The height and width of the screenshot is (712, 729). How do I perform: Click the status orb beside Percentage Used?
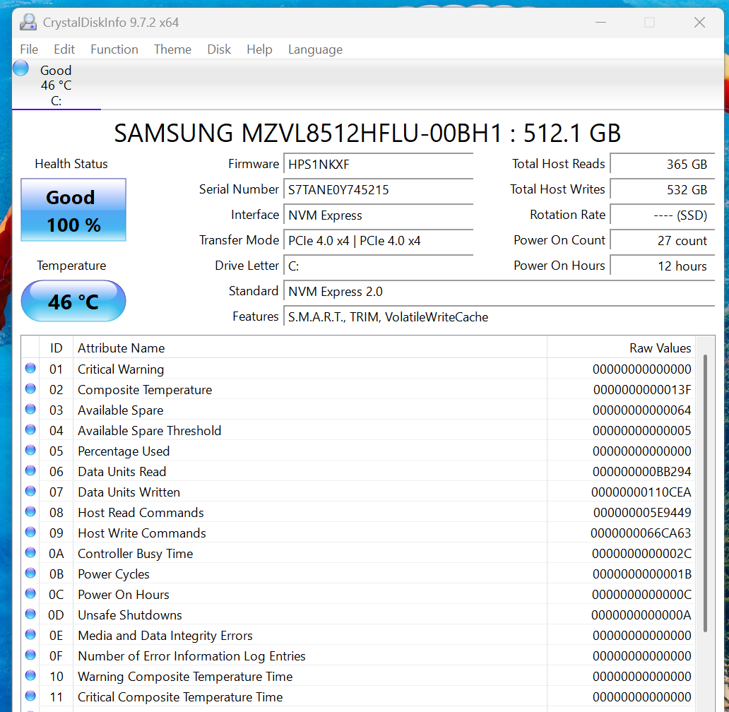[x=30, y=451]
